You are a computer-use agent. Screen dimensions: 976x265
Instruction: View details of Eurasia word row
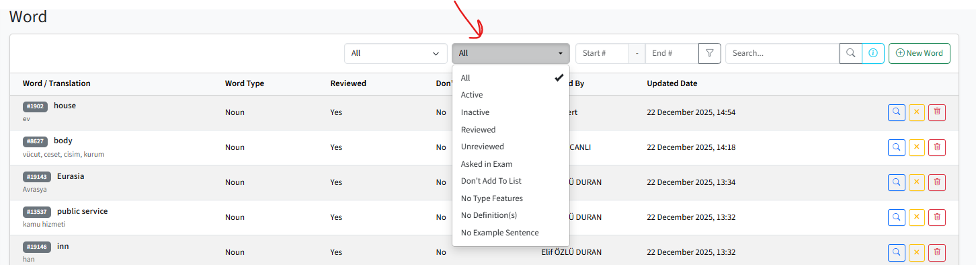click(897, 182)
